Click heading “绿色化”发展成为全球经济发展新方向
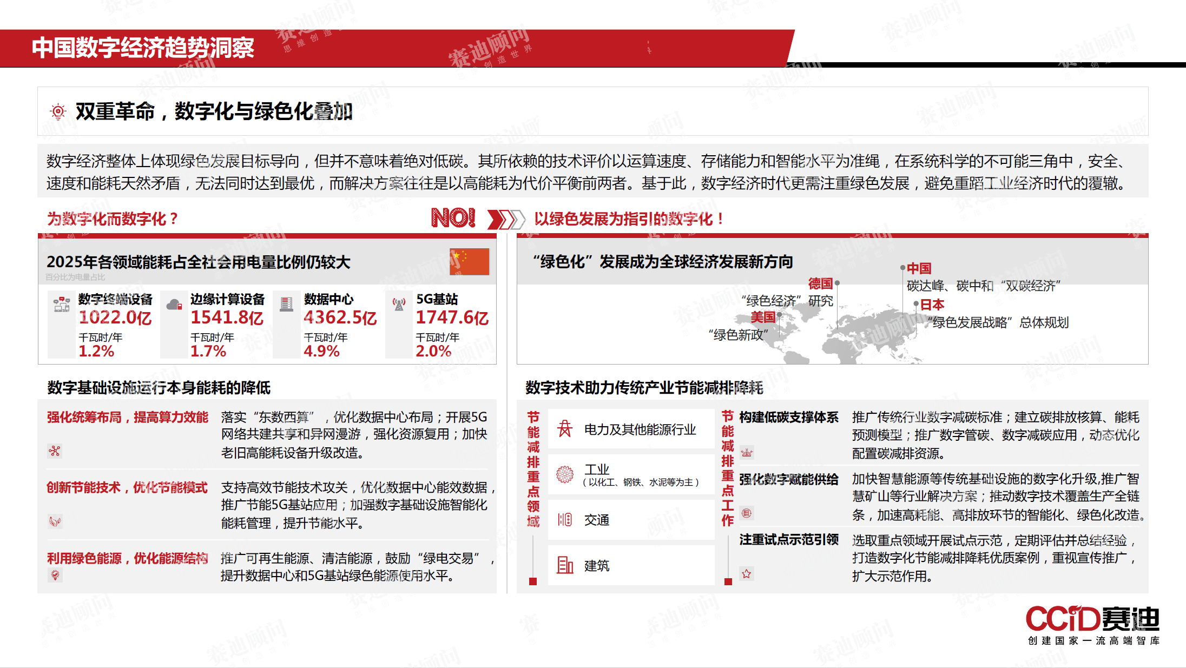The image size is (1186, 668). 663,262
